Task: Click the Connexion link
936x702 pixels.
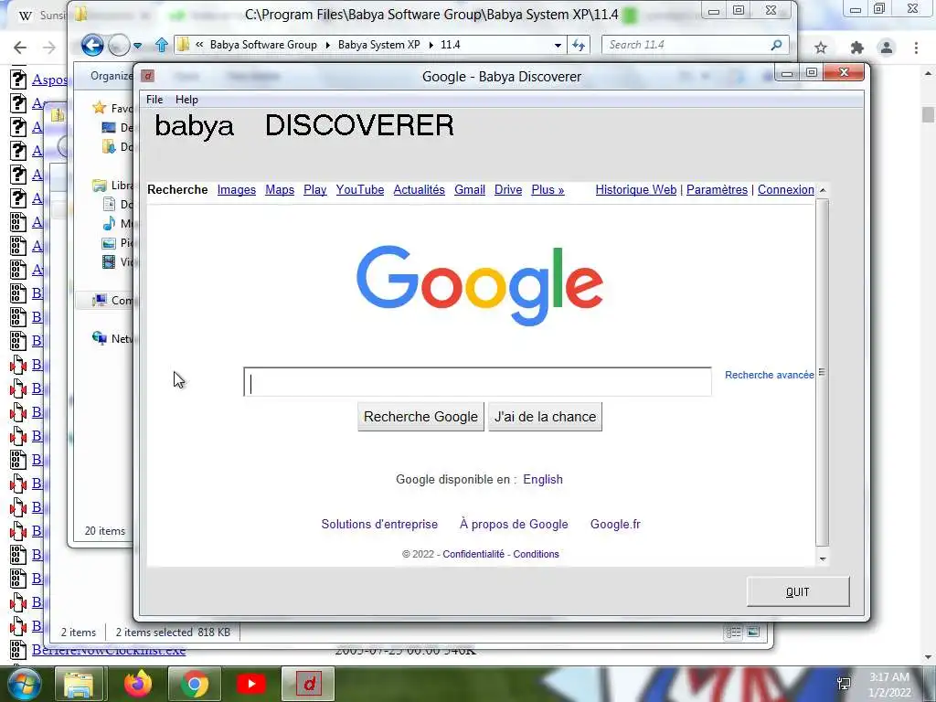Action: [785, 190]
